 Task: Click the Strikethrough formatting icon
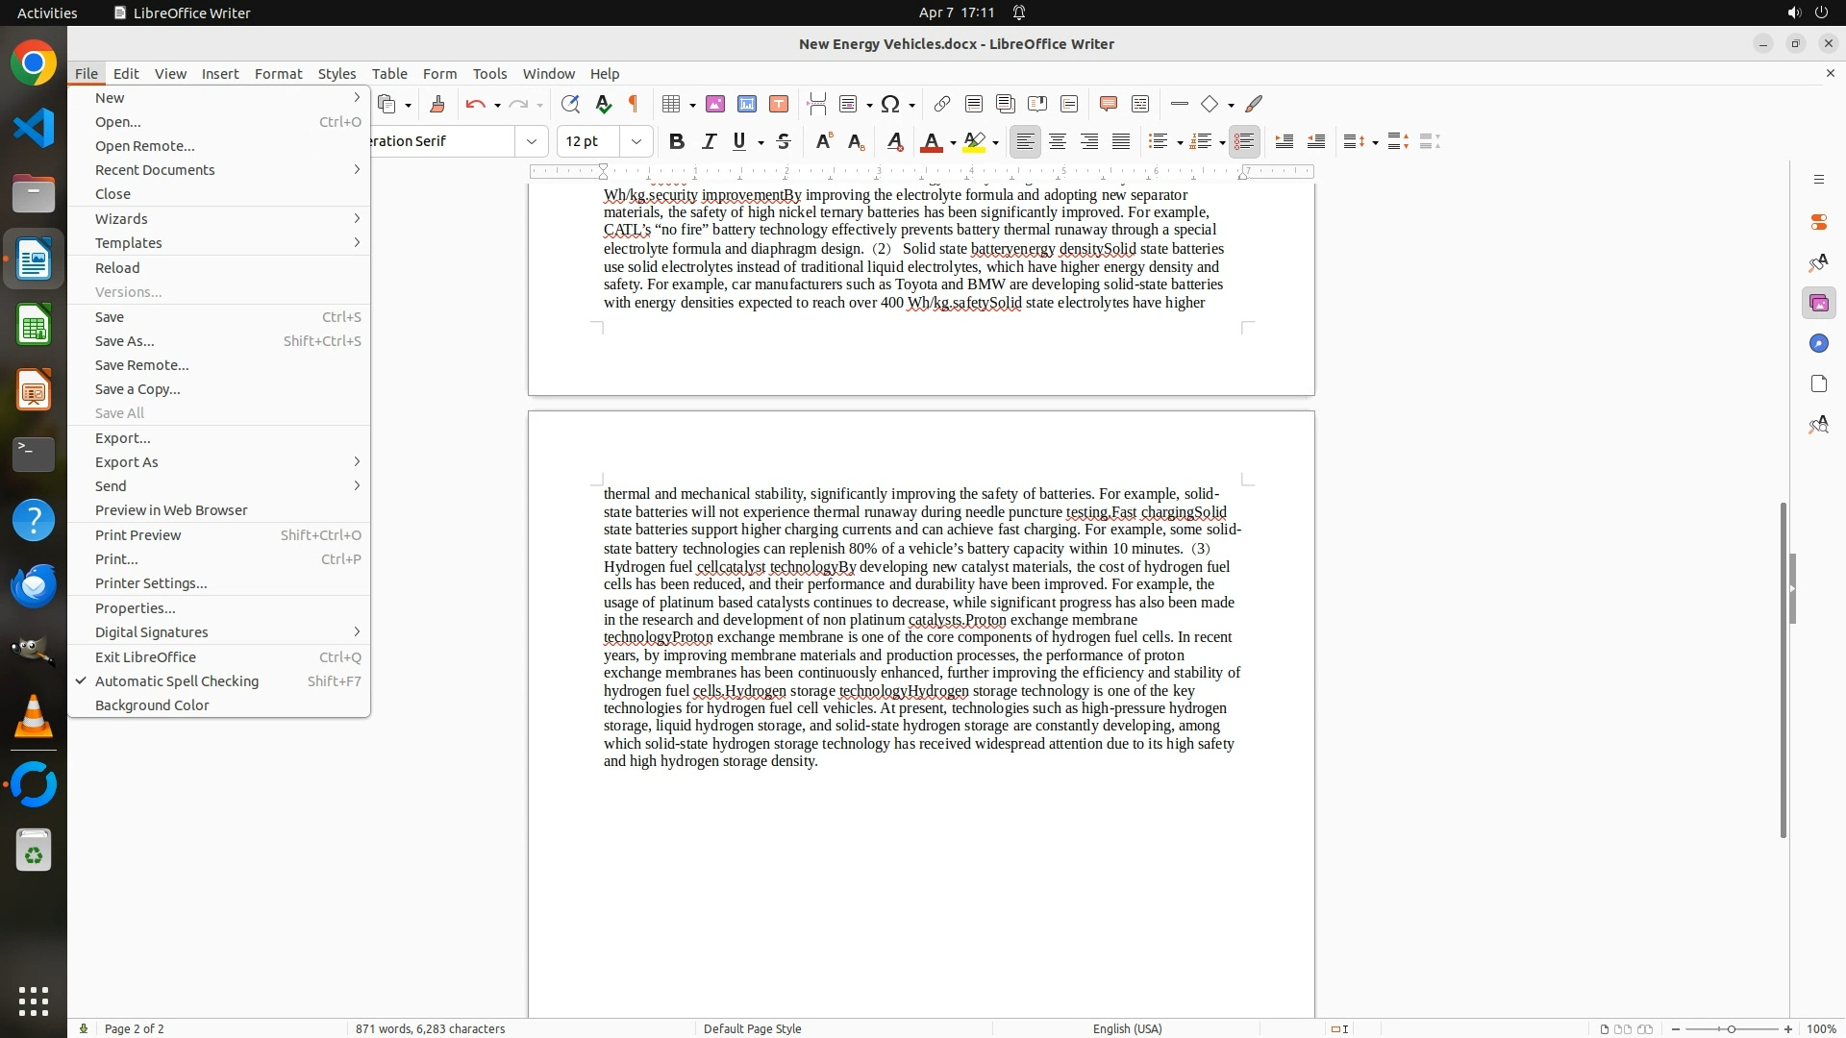tap(784, 141)
